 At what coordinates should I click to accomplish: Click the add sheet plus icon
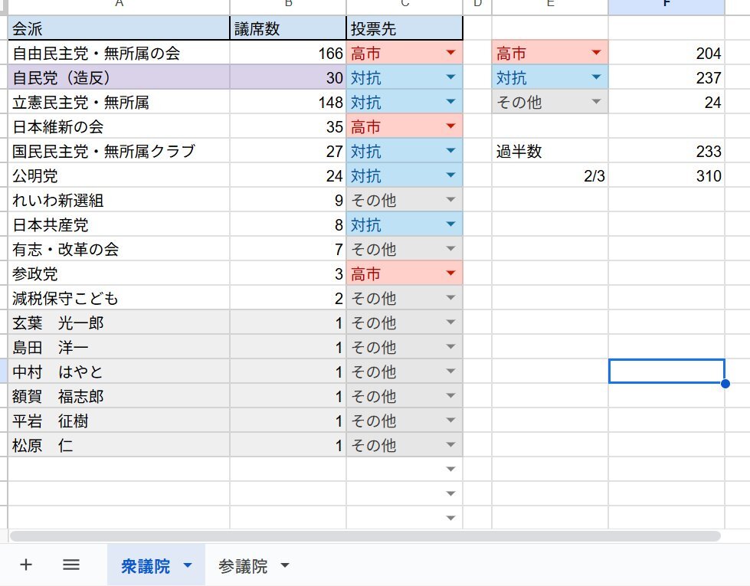26,565
